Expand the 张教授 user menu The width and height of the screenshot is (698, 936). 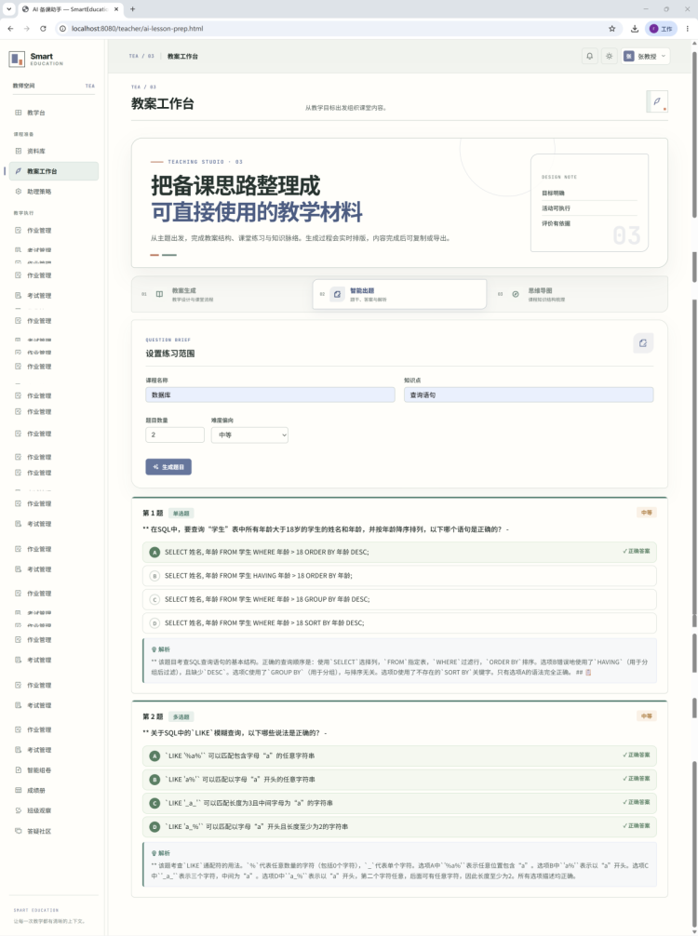click(x=646, y=56)
